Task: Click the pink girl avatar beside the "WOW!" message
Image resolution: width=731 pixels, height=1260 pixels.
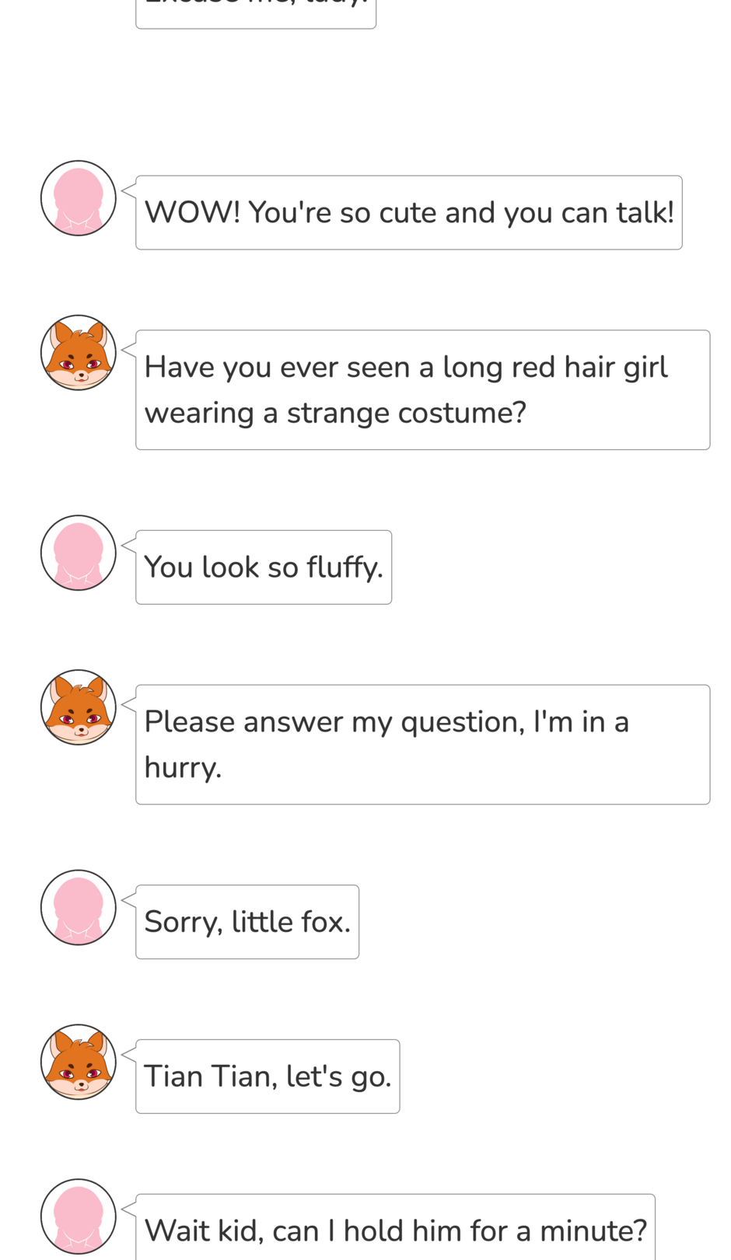Action: [x=79, y=198]
